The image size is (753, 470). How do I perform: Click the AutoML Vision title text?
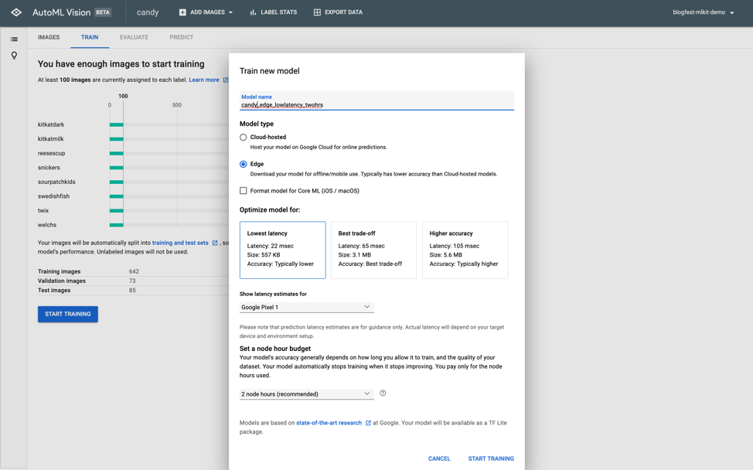[x=62, y=12]
